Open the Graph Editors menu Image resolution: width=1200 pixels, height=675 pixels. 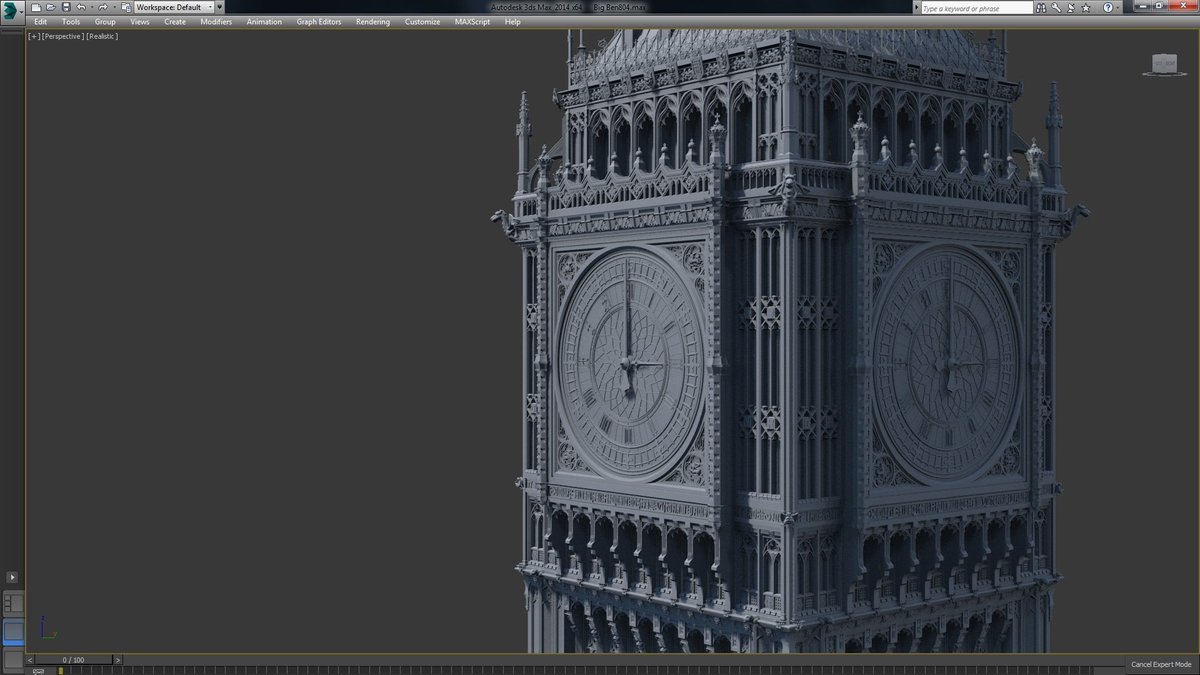(319, 21)
